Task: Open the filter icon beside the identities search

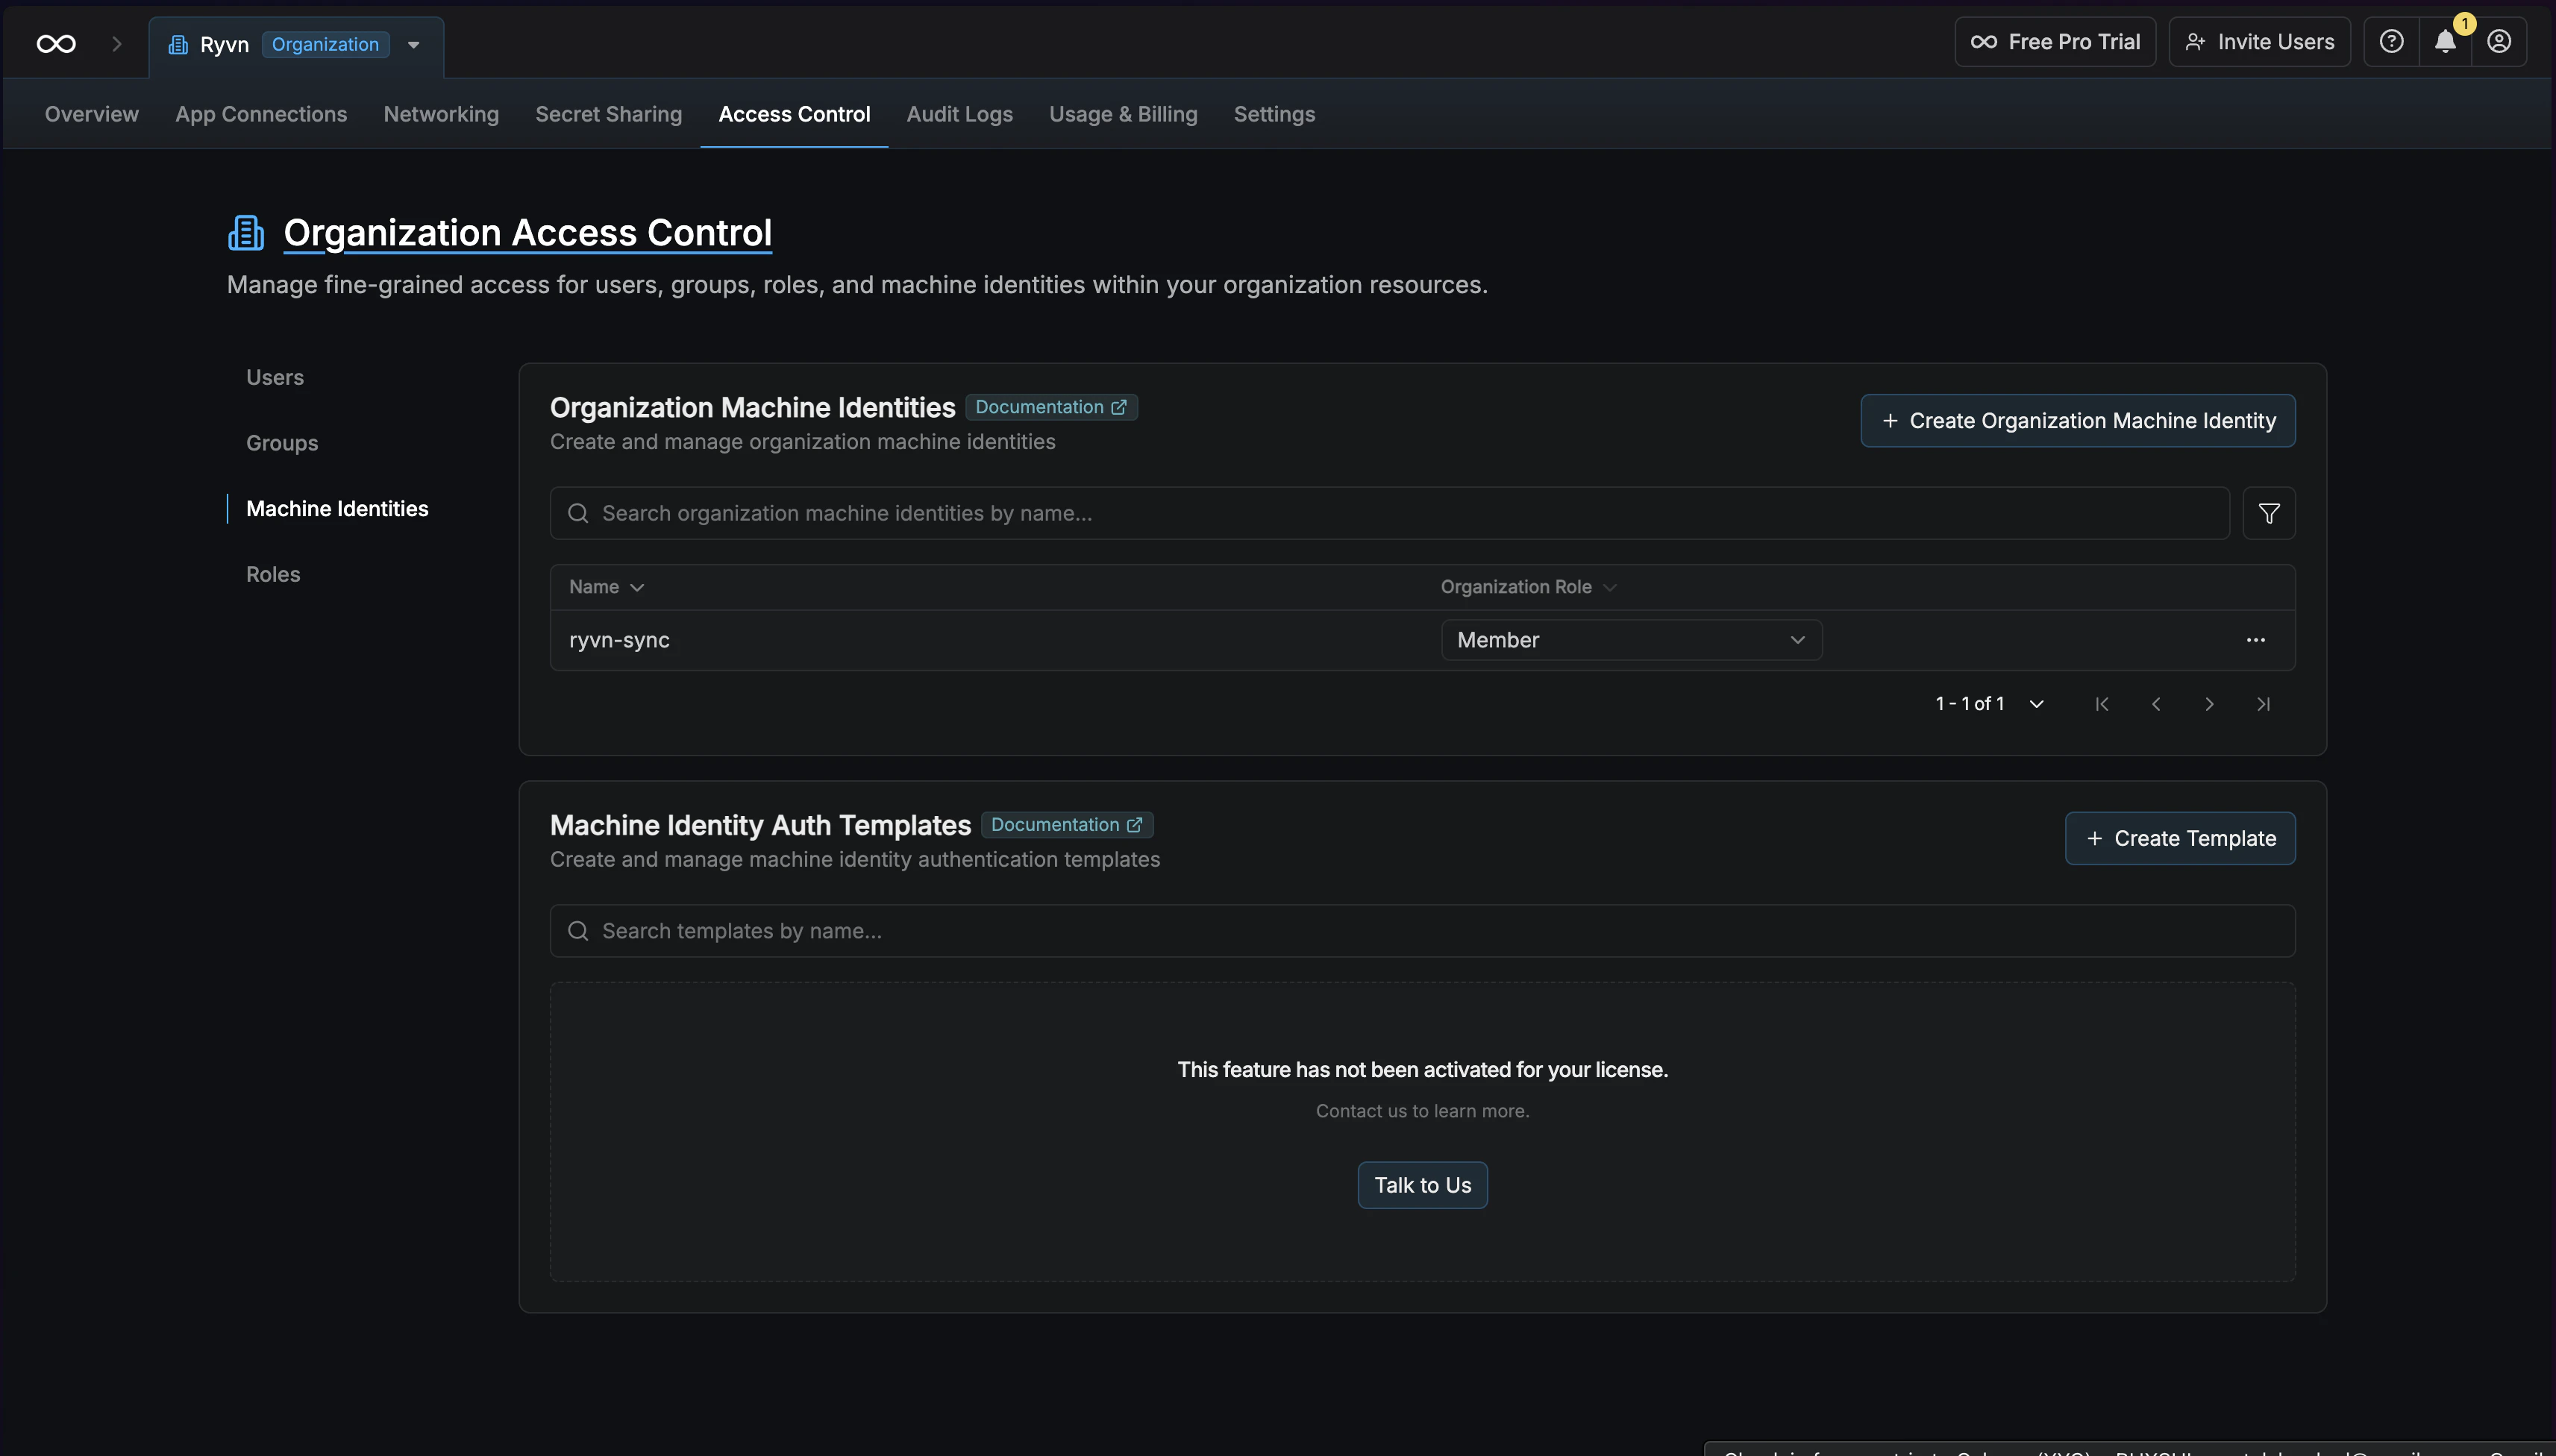Action: pyautogui.click(x=2267, y=513)
